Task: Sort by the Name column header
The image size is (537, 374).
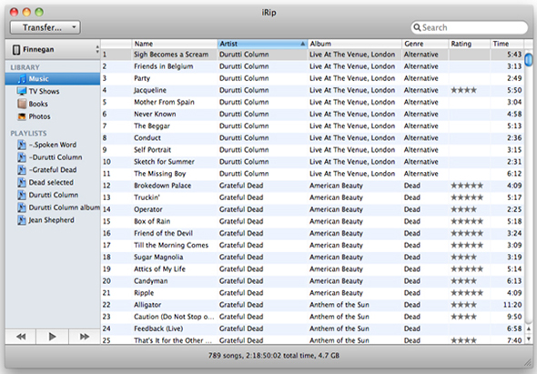Action: coord(175,44)
